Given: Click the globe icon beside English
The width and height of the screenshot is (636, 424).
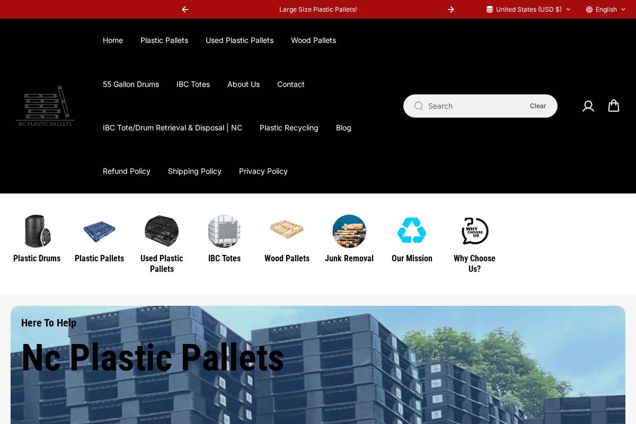Looking at the screenshot, I should [x=589, y=10].
